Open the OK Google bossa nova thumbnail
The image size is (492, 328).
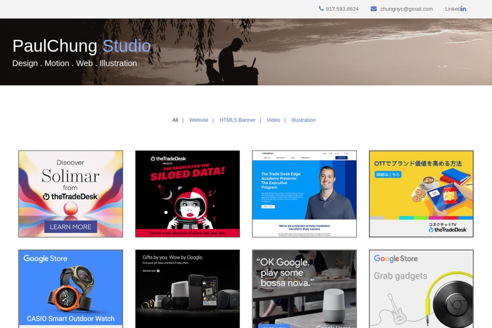(x=305, y=289)
